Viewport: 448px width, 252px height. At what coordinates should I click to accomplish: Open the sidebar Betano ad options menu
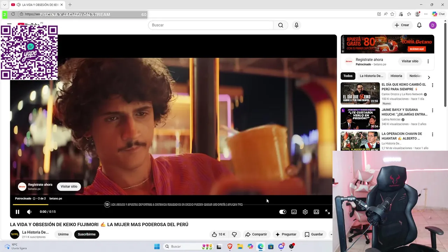pyautogui.click(x=428, y=61)
